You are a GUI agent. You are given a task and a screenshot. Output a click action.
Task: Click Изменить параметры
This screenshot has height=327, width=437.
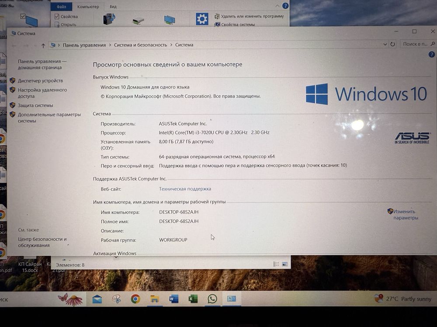tap(406, 215)
